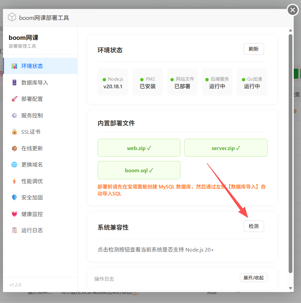Click the environment status chart icon
Viewport: 301px width, 303px height.
14,66
